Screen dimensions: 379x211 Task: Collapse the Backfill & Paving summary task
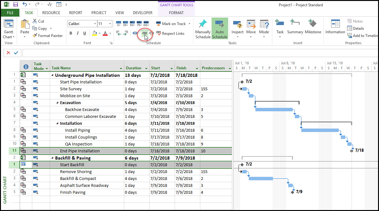(x=52, y=158)
